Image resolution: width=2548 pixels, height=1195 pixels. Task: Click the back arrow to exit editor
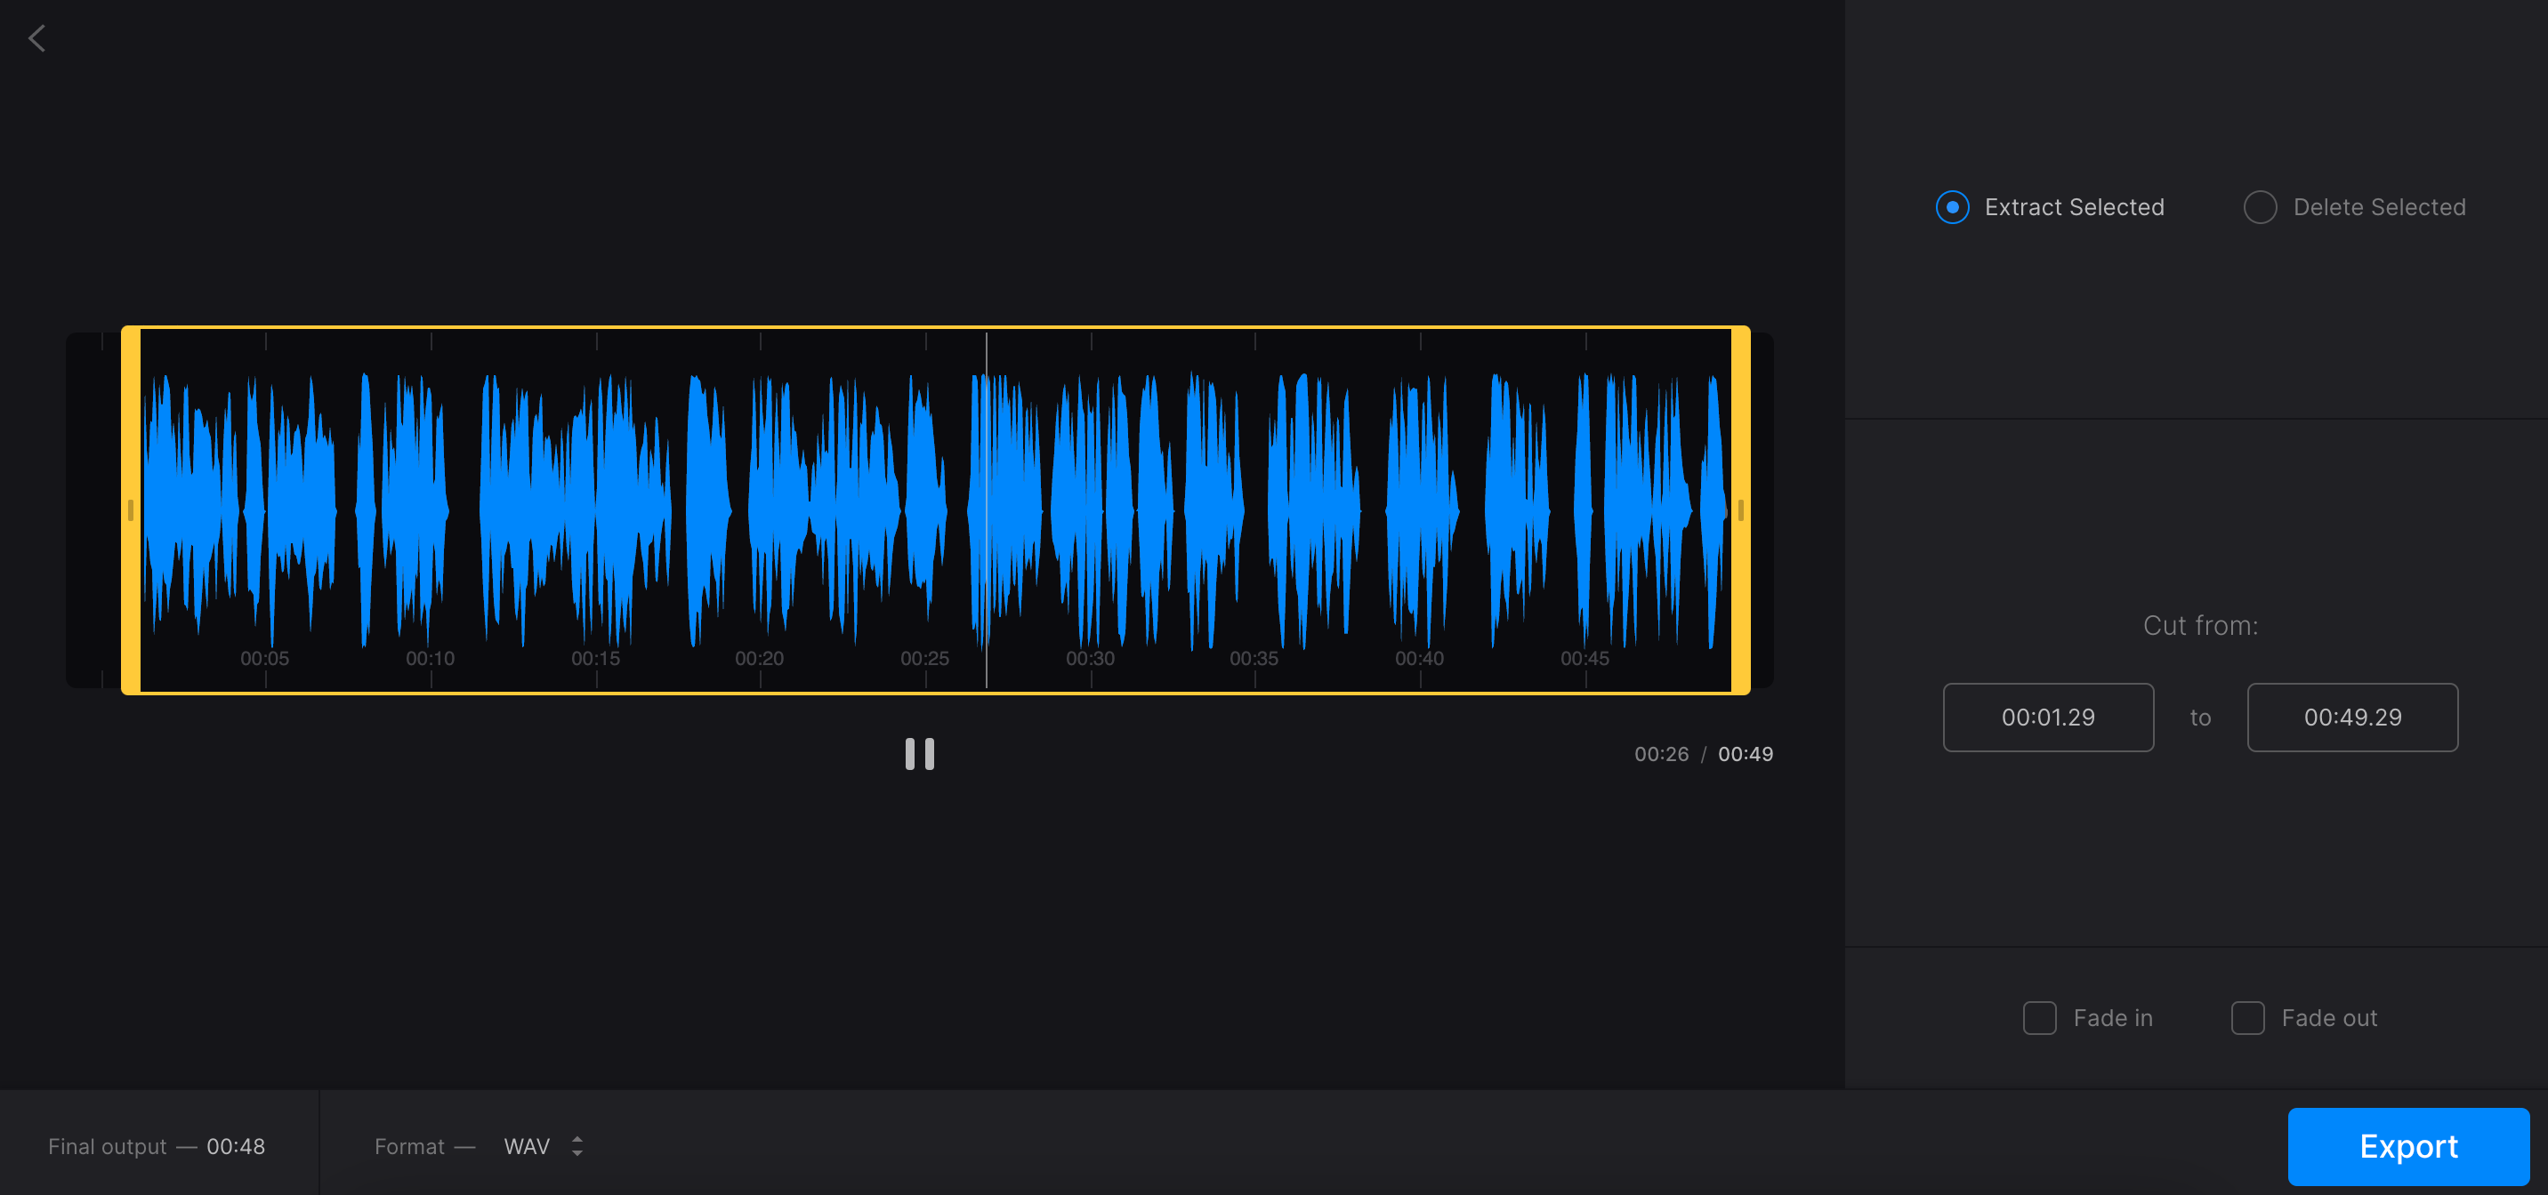point(37,37)
